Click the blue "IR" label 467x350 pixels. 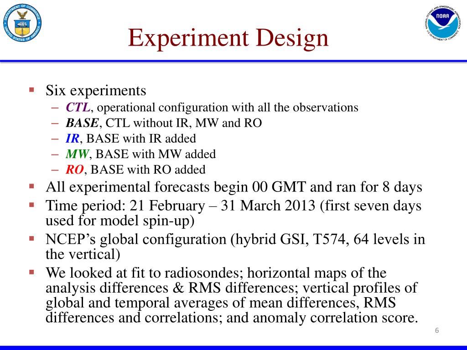[73, 139]
